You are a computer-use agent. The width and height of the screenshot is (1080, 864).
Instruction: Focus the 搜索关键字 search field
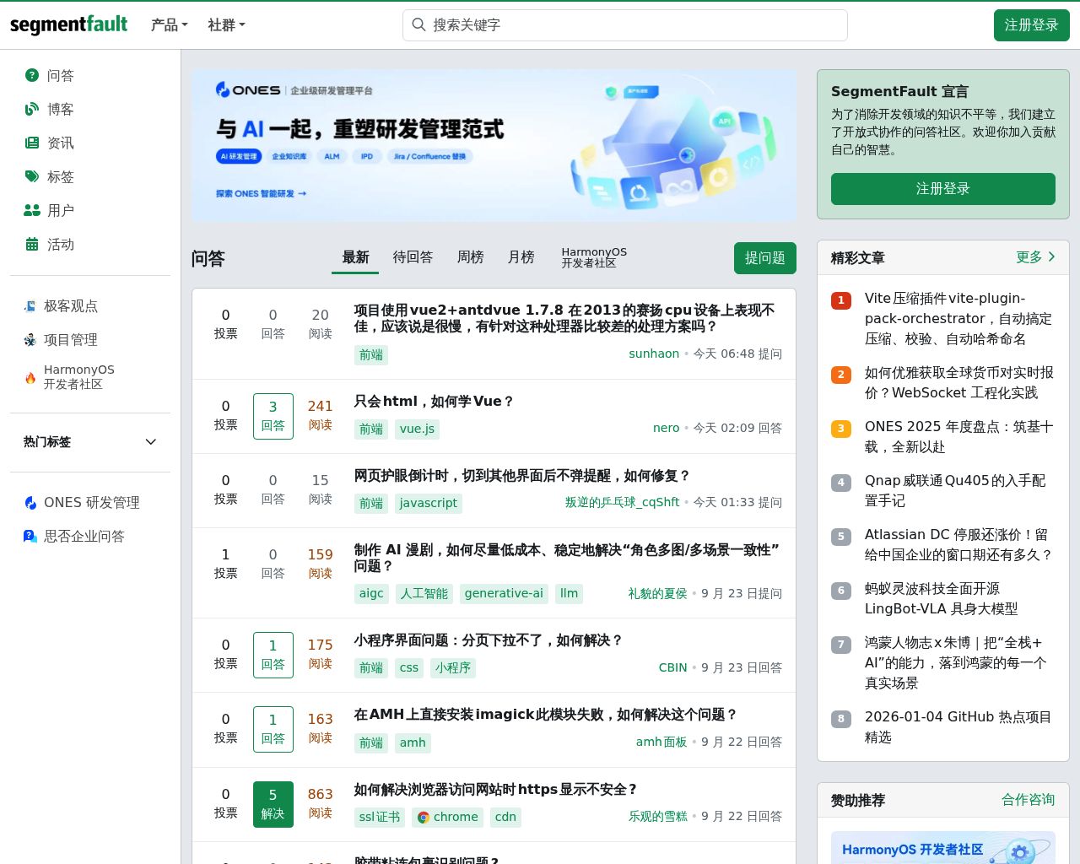pos(625,25)
